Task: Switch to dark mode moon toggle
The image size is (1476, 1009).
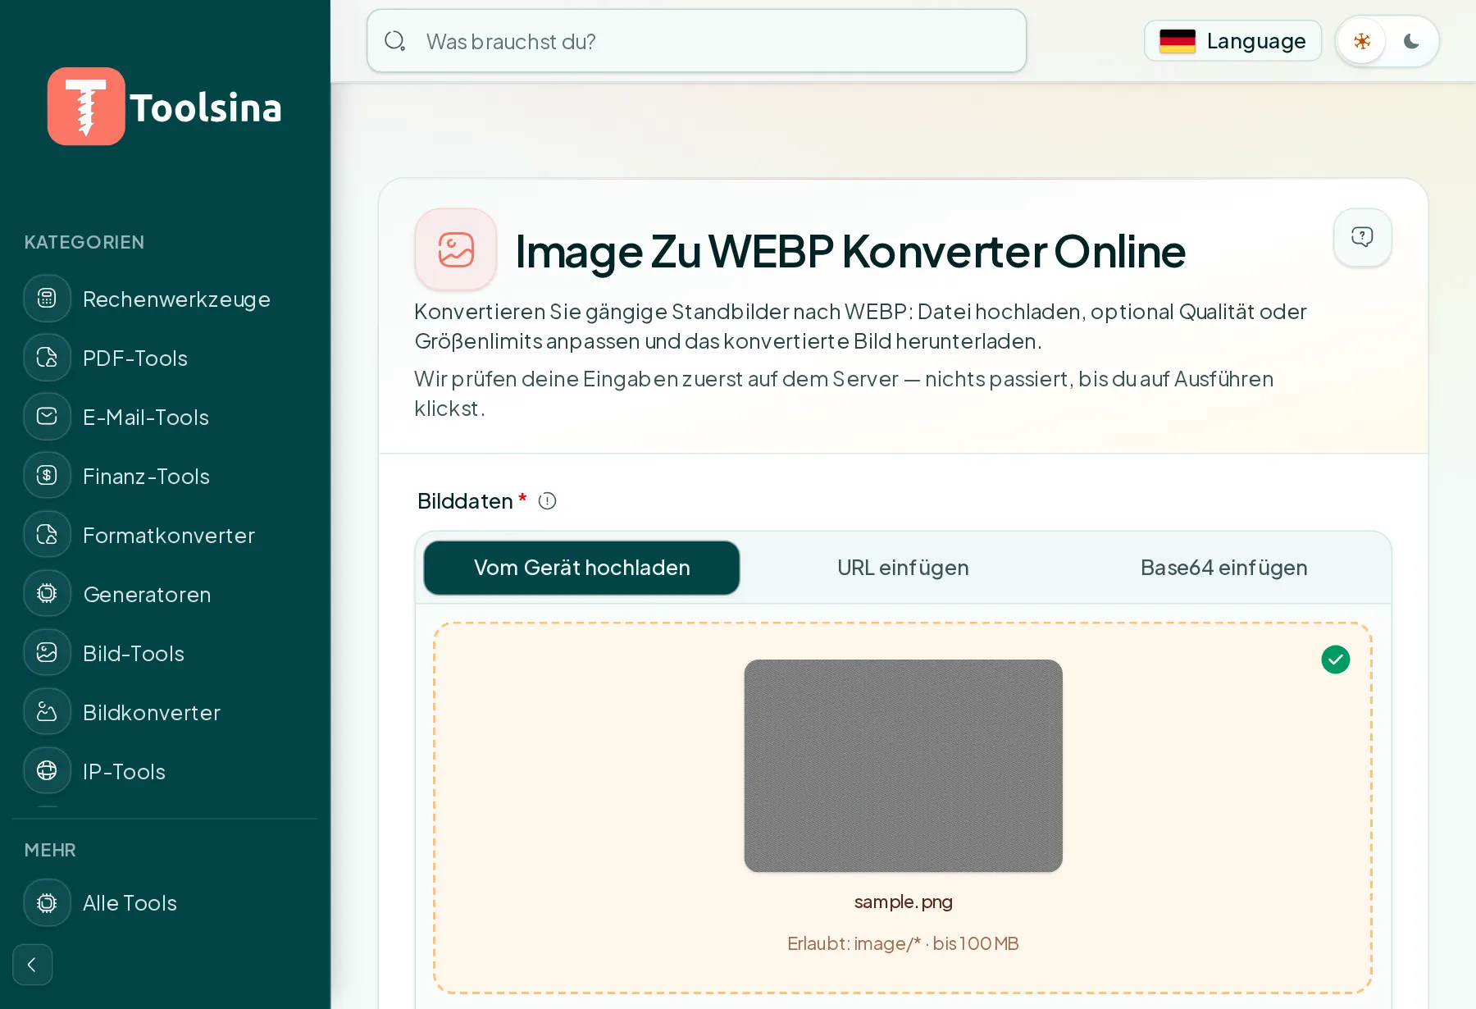Action: coord(1411,41)
